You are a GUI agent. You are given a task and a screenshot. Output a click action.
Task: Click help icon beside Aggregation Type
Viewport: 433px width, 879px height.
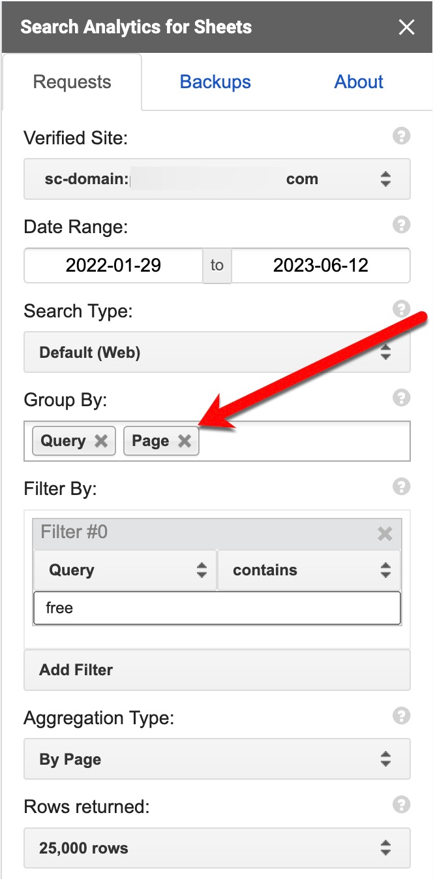[402, 716]
